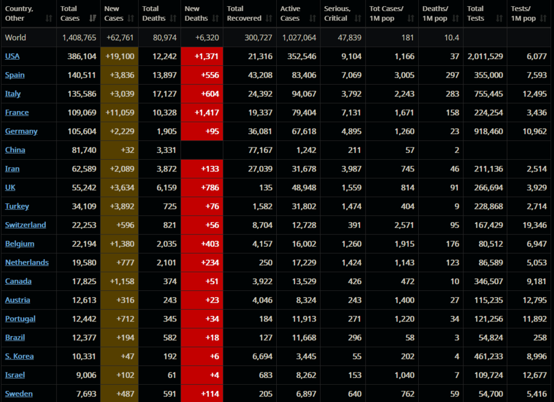Click the Total Cases sort arrow icon

click(93, 18)
